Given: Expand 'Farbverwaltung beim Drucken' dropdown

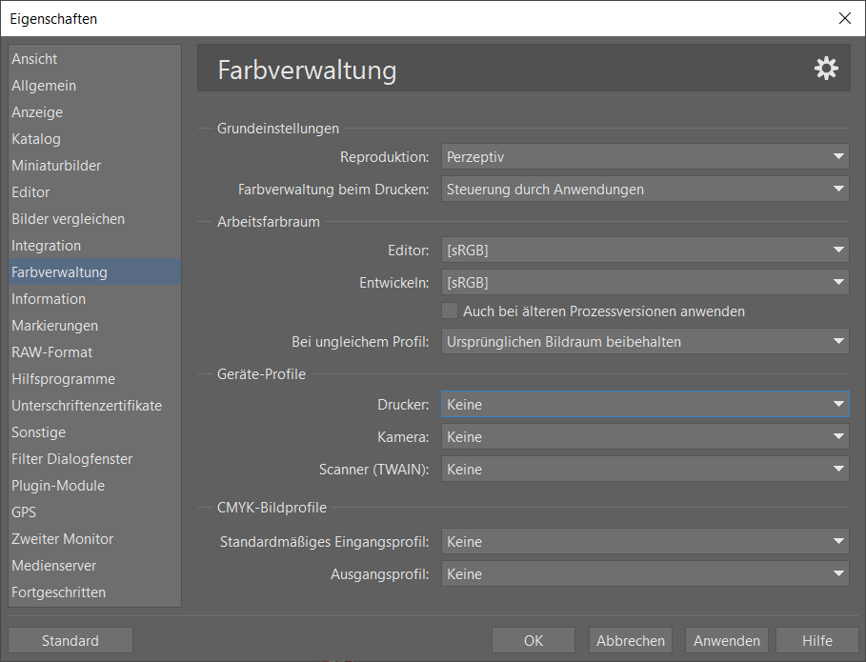Looking at the screenshot, I should [644, 190].
